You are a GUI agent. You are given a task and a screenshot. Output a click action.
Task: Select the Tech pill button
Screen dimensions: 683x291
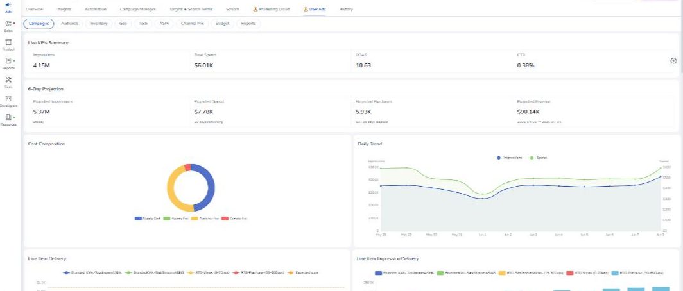[x=143, y=24]
